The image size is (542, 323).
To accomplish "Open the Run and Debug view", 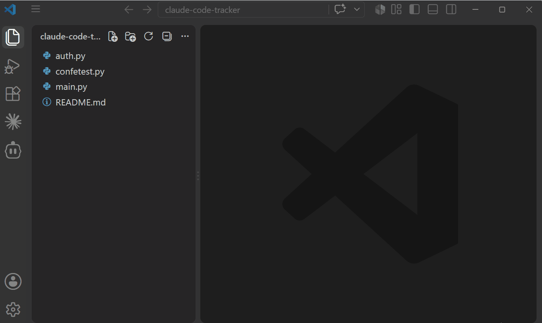I will [x=13, y=66].
